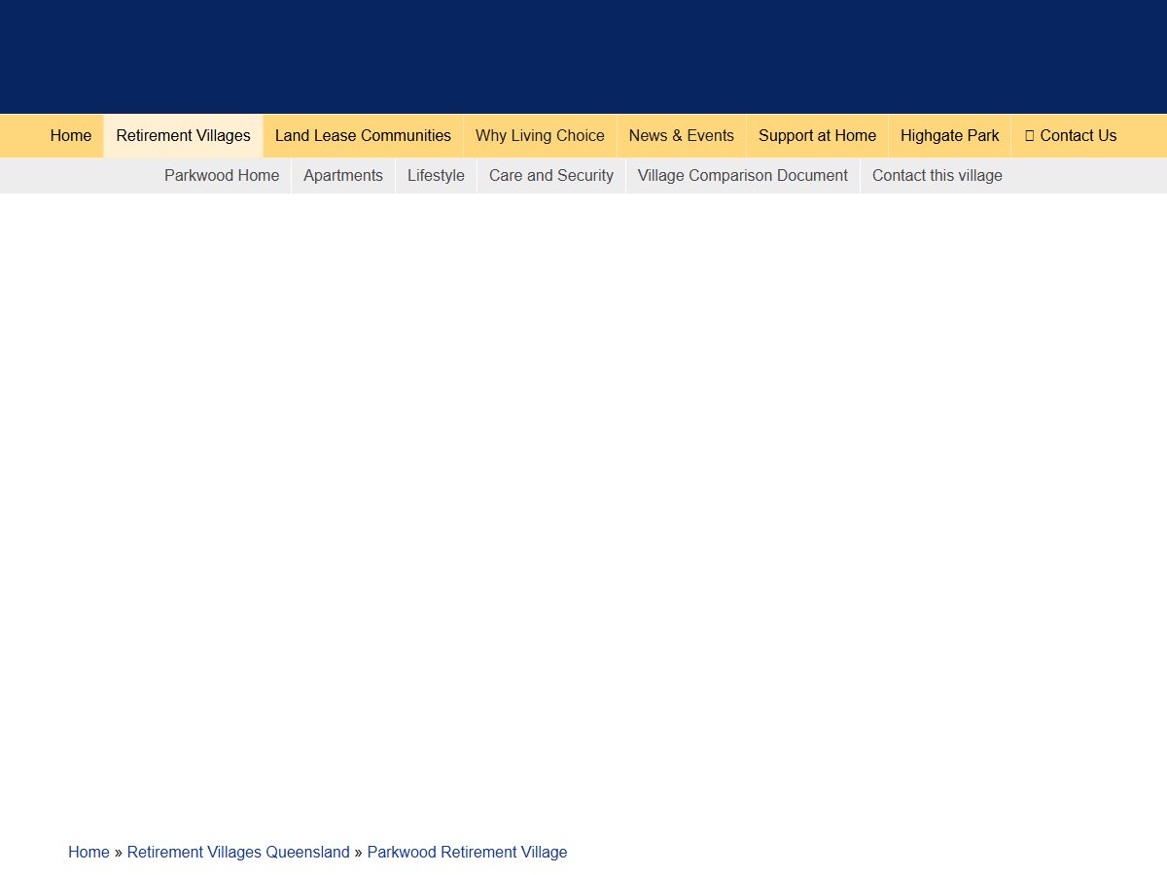View Care and Security information
Screen dimensions: 1167x875
[x=551, y=176]
